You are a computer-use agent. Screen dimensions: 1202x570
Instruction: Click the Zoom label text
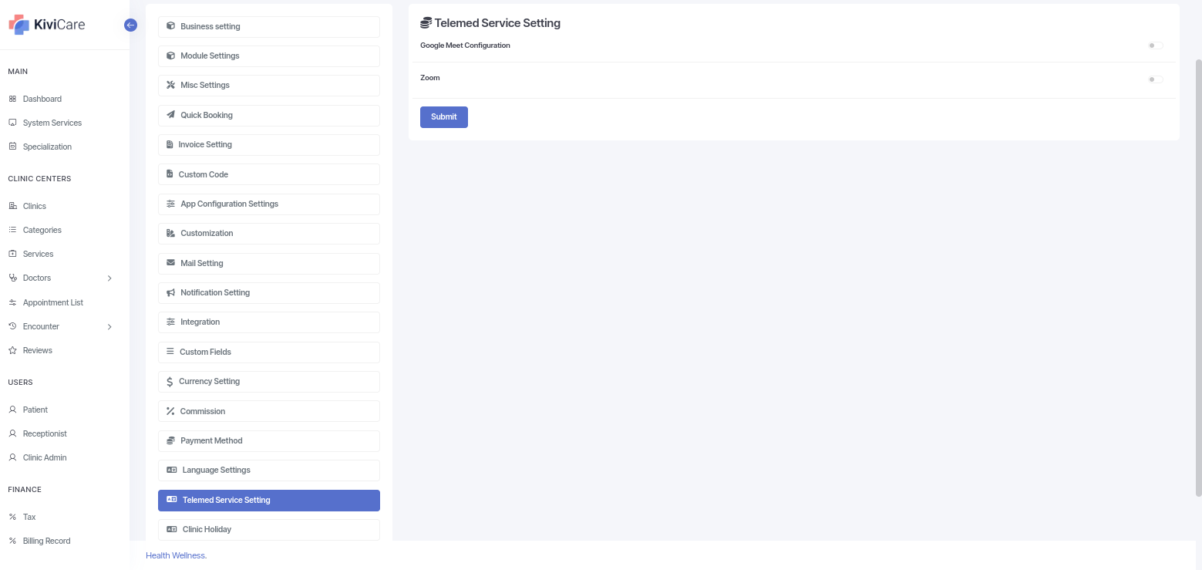coord(430,78)
